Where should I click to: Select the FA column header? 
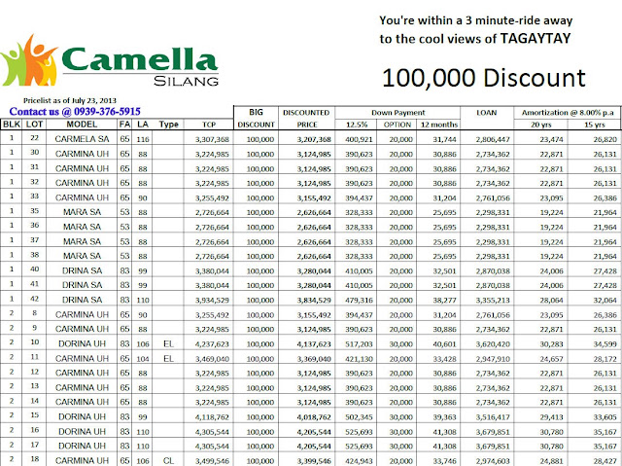pos(124,125)
